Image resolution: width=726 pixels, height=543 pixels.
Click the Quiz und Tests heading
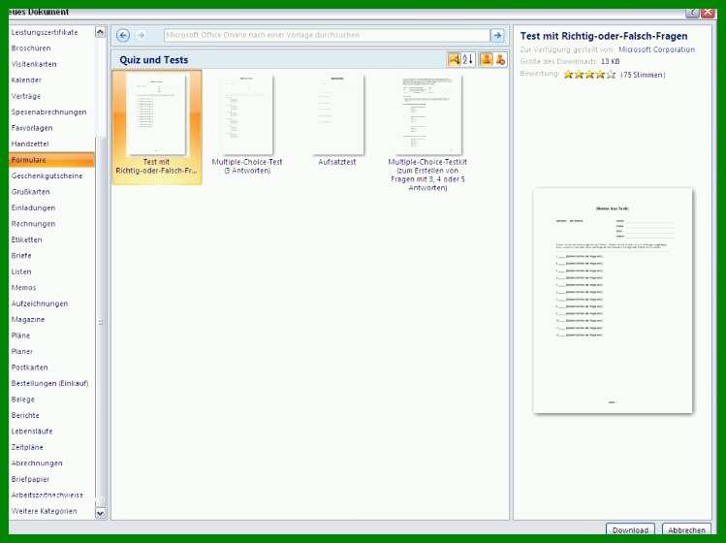point(154,60)
